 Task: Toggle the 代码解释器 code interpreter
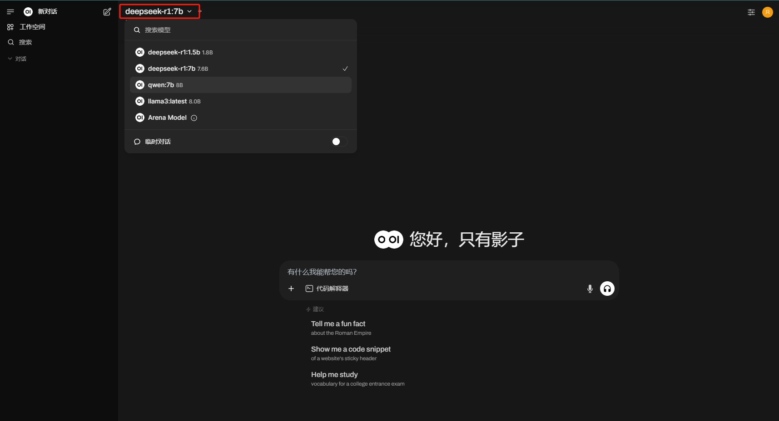click(x=327, y=289)
